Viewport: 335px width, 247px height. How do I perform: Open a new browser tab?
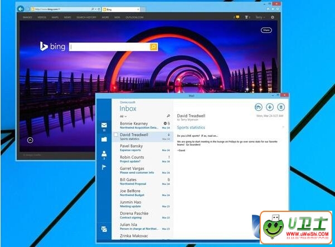(x=143, y=9)
